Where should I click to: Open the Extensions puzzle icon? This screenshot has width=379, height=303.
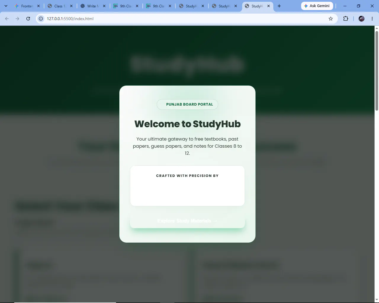tap(346, 19)
